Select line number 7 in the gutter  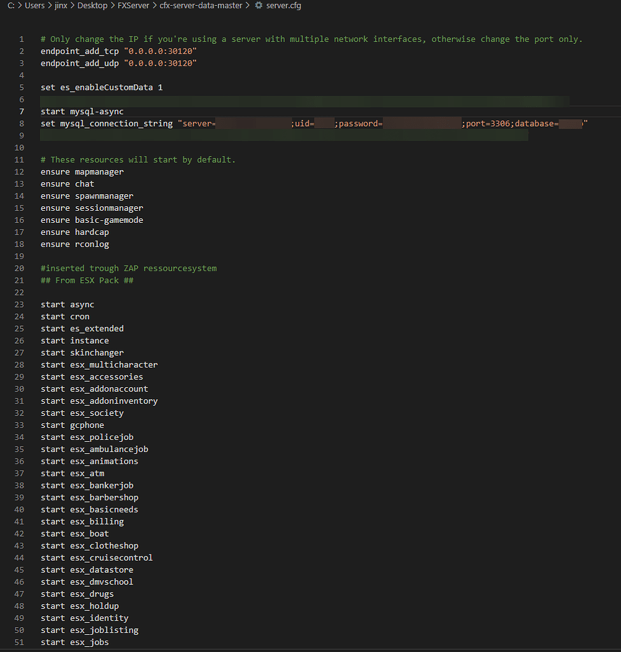pyautogui.click(x=21, y=111)
